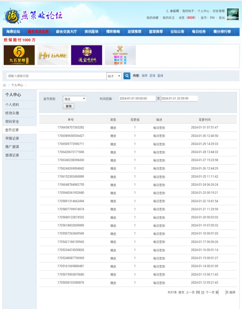
Task: Open the 九五至尊 banner ad
Action: tap(19, 55)
